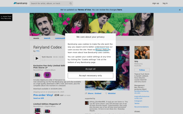Select the community tab
183x114 pixels.
[x=60, y=38]
